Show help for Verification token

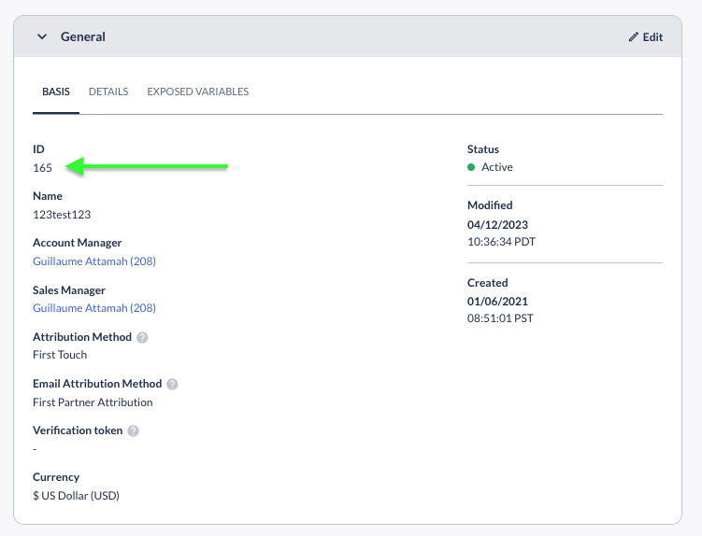pos(134,430)
